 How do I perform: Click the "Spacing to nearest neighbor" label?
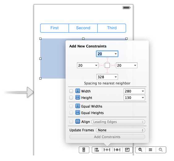[x=107, y=83]
